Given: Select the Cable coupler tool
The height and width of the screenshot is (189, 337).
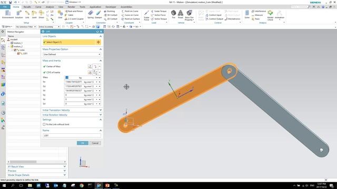Looking at the screenshot, I should click(69, 15).
